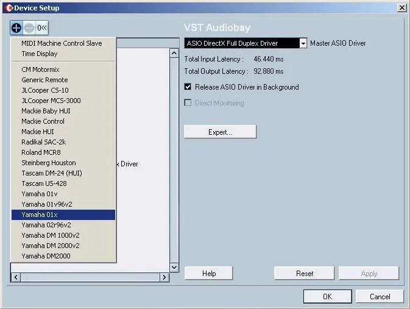Pick the Yamaha 01v menu item

[63, 194]
